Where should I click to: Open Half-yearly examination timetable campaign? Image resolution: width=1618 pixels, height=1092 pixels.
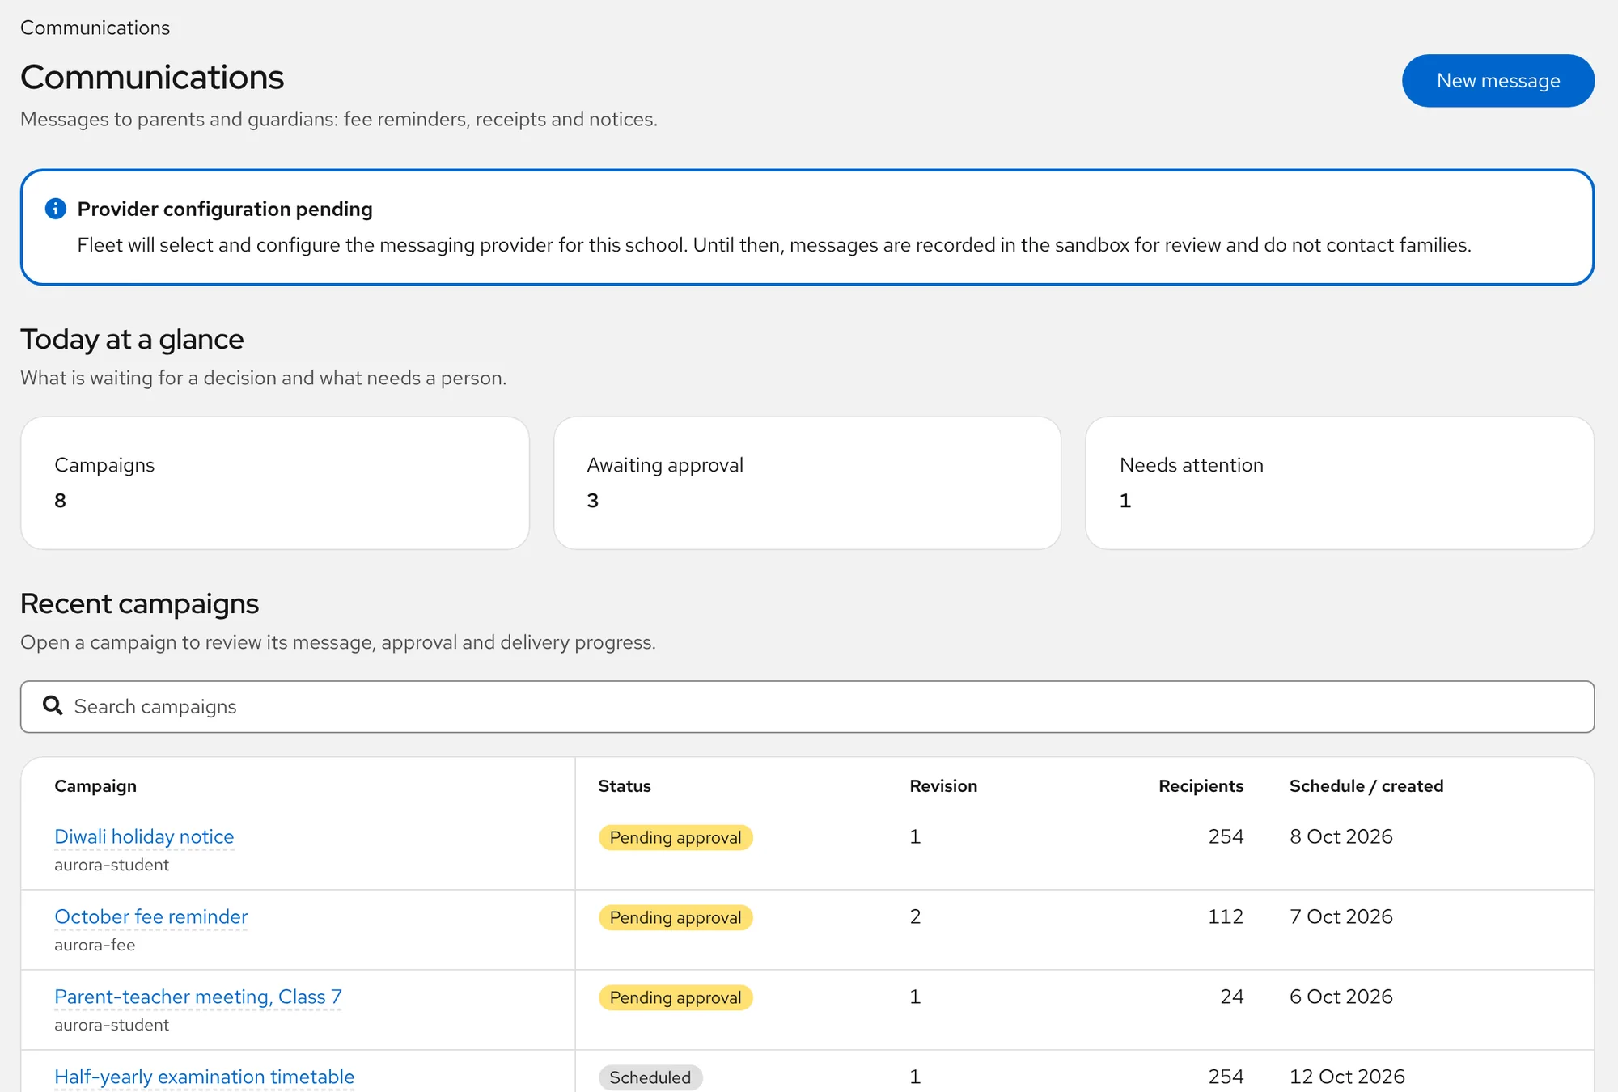pos(204,1077)
